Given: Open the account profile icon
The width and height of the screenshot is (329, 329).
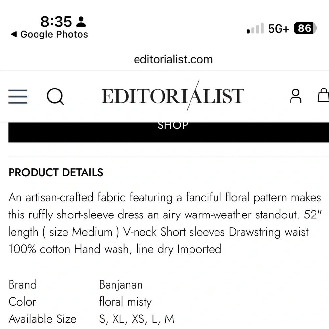Looking at the screenshot, I should pyautogui.click(x=295, y=96).
